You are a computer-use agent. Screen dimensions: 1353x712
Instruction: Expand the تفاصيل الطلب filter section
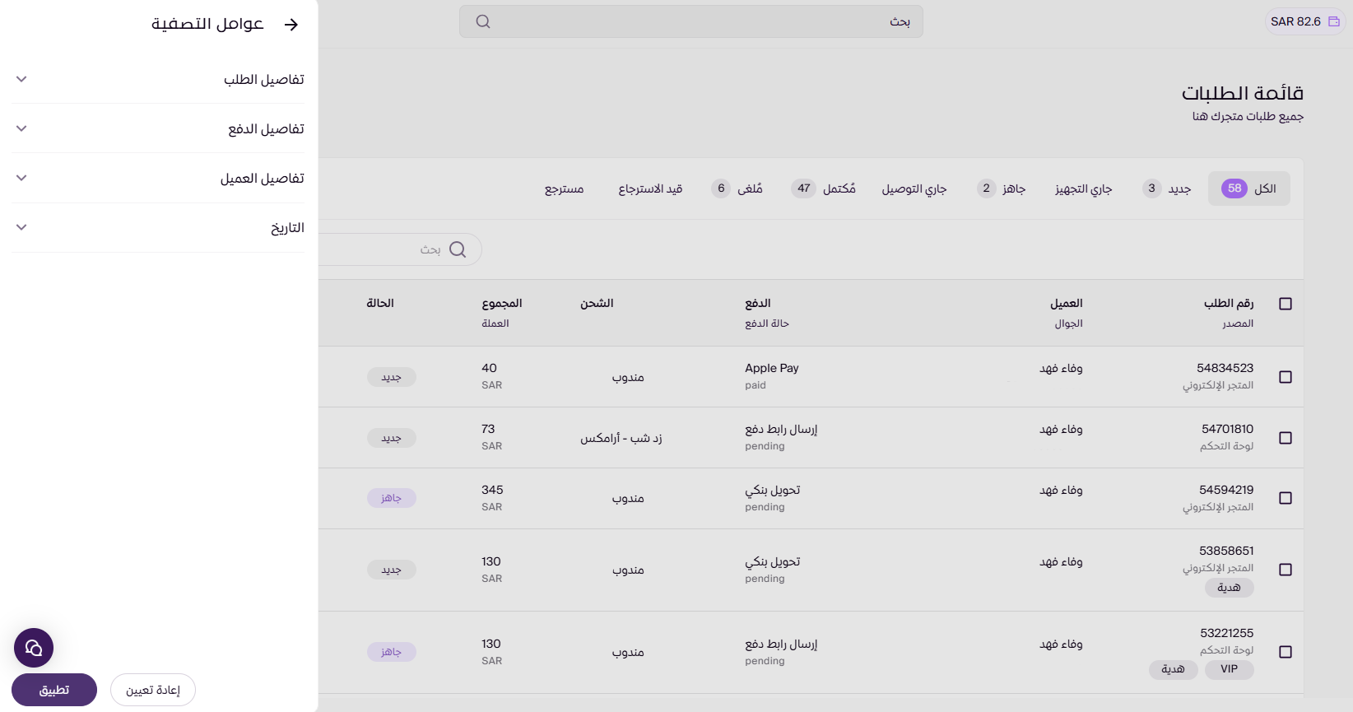tap(158, 79)
